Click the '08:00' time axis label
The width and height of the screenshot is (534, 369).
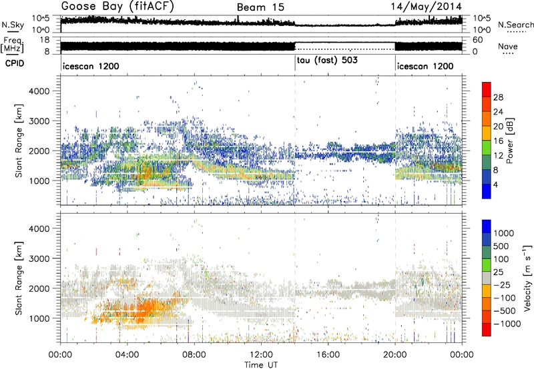(x=194, y=355)
